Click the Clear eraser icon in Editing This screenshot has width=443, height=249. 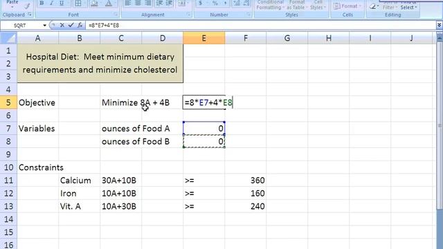(x=372, y=6)
